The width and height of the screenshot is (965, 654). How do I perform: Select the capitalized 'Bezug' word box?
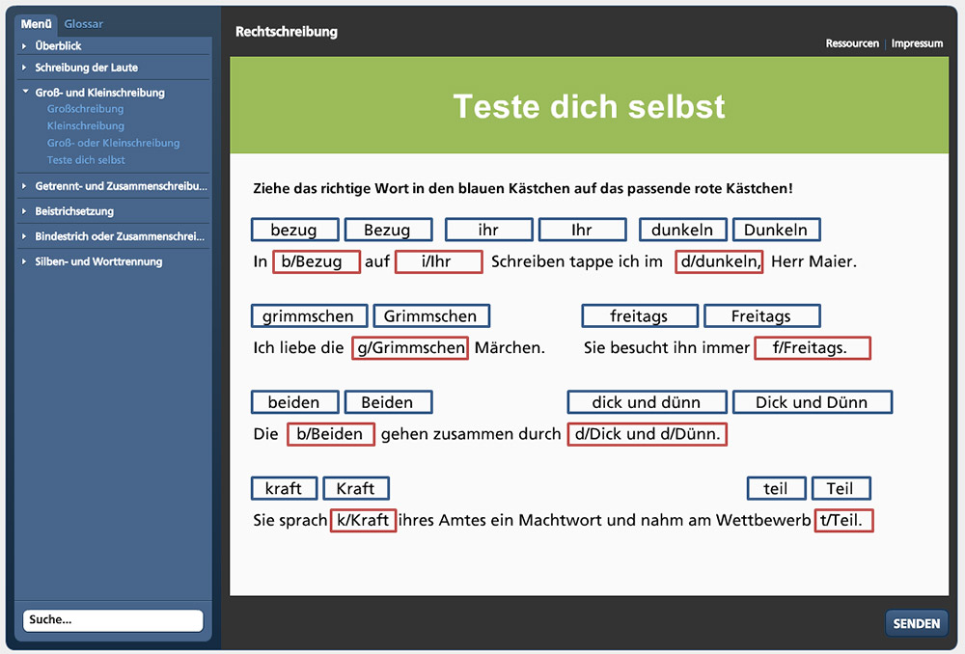388,230
